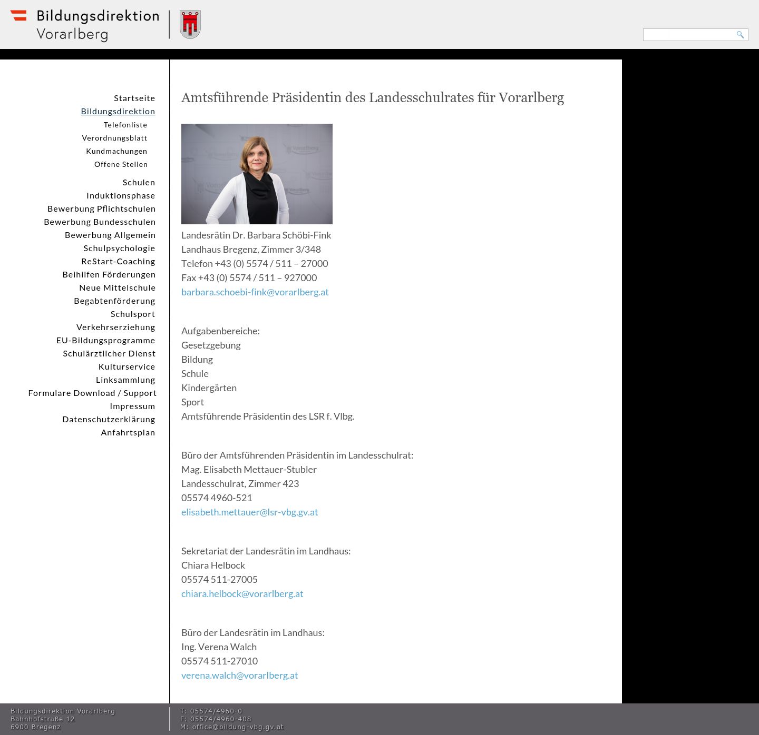Open the ReStart-Coaching page
Screen dimensions: 759x735
(x=118, y=261)
